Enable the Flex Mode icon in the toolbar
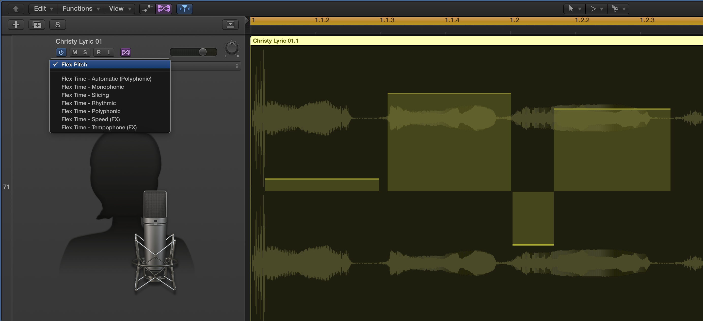Screen dimensions: 703x321 point(164,8)
